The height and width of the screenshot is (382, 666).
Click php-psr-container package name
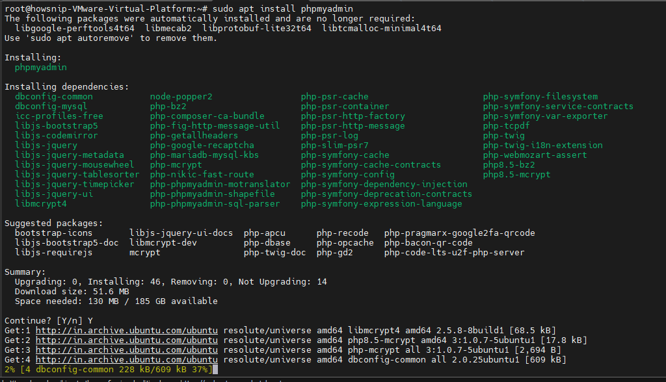(x=345, y=107)
